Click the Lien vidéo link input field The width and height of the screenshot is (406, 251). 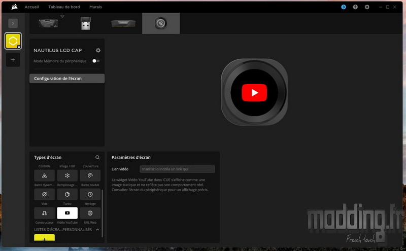(x=177, y=169)
